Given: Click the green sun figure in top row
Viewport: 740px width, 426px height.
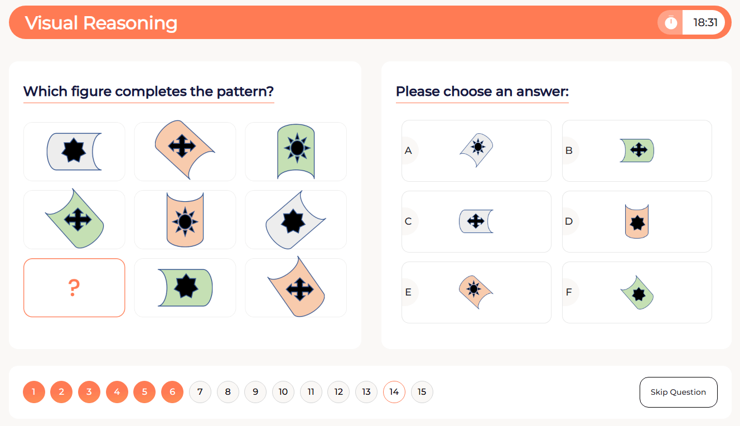Looking at the screenshot, I should (x=296, y=151).
